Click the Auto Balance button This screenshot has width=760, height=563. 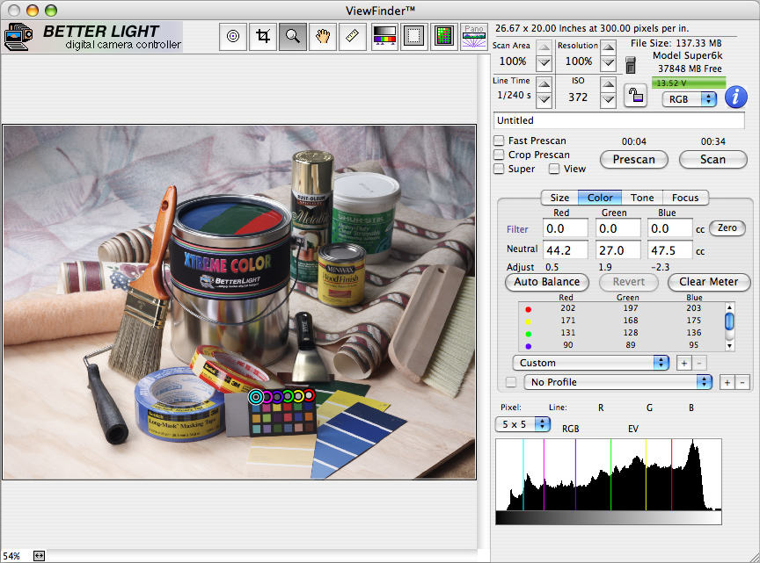point(546,282)
